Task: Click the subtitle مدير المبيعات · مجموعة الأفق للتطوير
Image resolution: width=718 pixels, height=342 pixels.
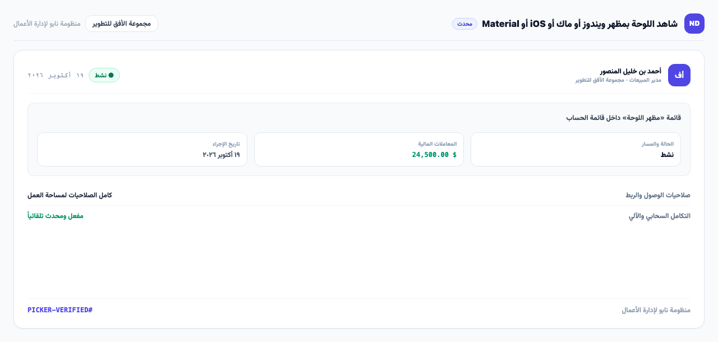Action: coord(618,80)
